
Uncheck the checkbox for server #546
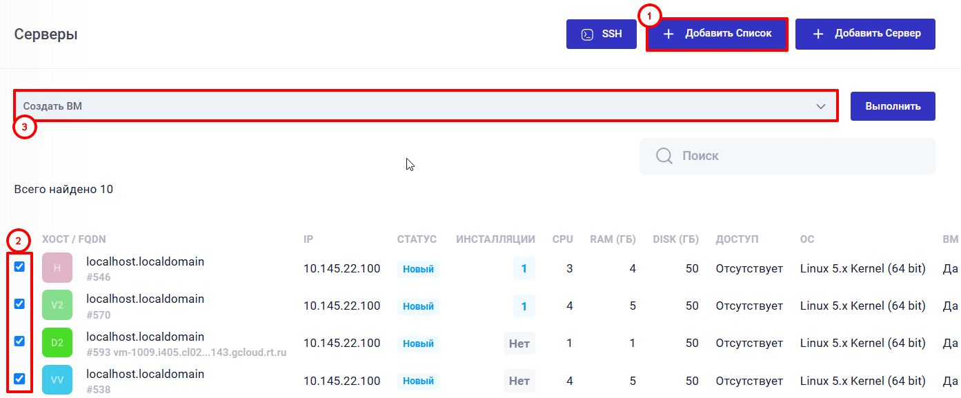click(19, 266)
